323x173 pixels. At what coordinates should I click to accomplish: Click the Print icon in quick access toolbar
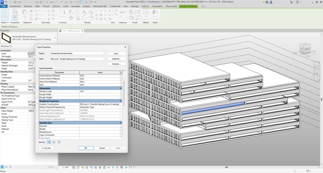(37, 2)
